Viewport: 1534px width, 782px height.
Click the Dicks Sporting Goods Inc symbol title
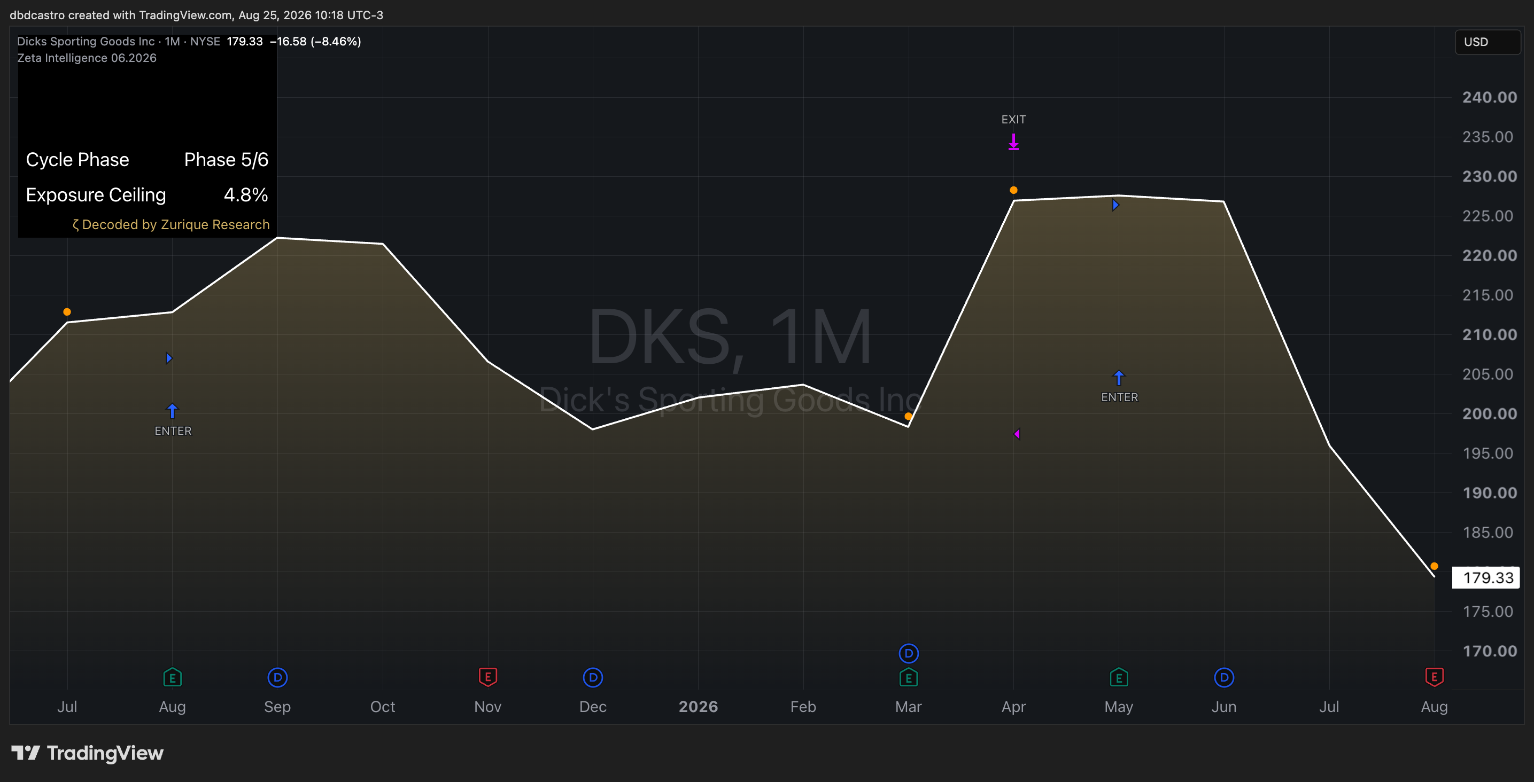(x=86, y=41)
